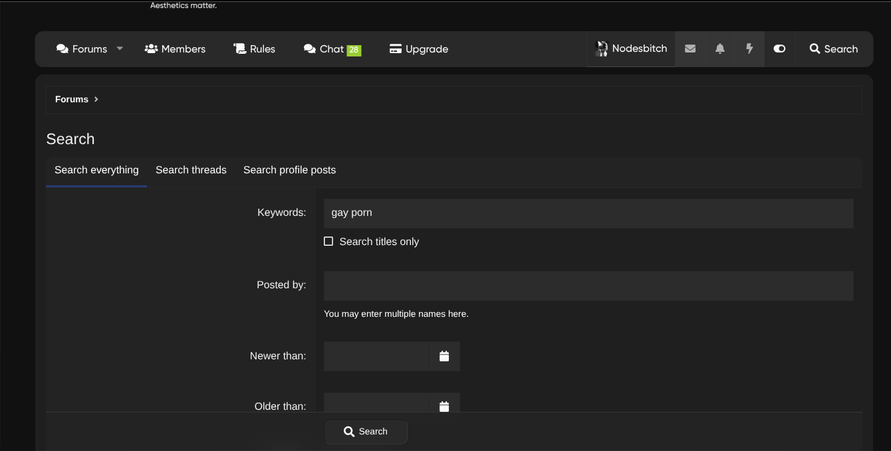Open calendar picker for Older than
The image size is (891, 451).
[444, 406]
